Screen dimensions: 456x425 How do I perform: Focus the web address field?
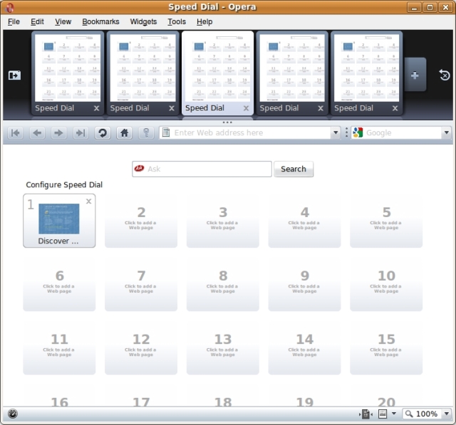click(x=252, y=132)
